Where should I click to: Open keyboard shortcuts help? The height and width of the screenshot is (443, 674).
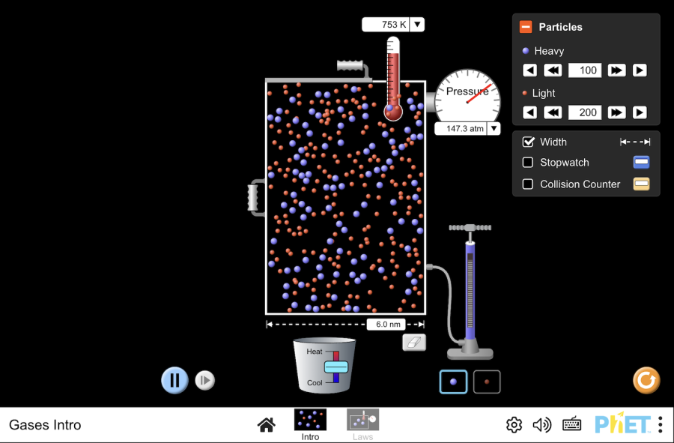pyautogui.click(x=571, y=425)
